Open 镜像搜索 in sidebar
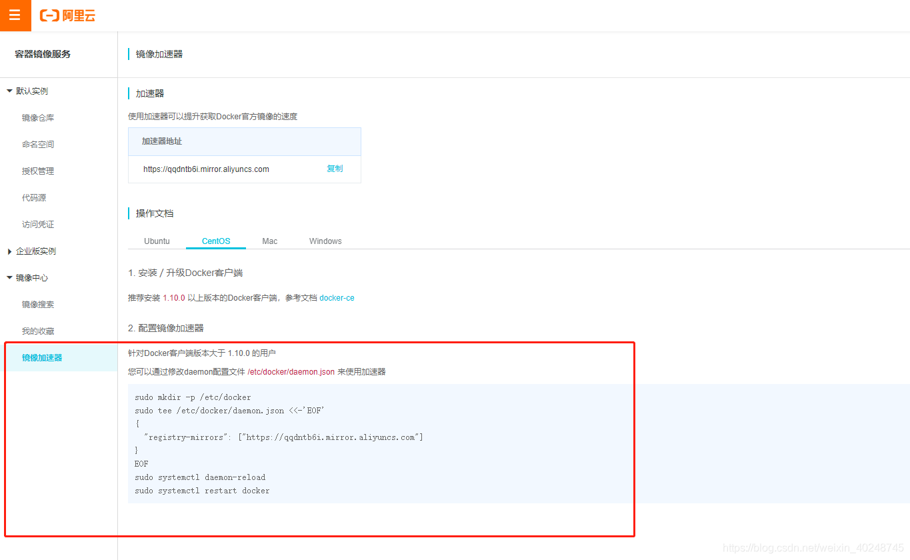 [x=38, y=305]
